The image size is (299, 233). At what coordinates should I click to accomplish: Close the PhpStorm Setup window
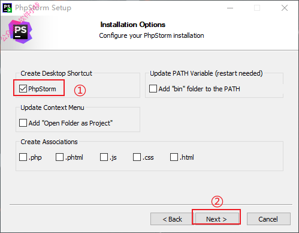tap(285, 8)
